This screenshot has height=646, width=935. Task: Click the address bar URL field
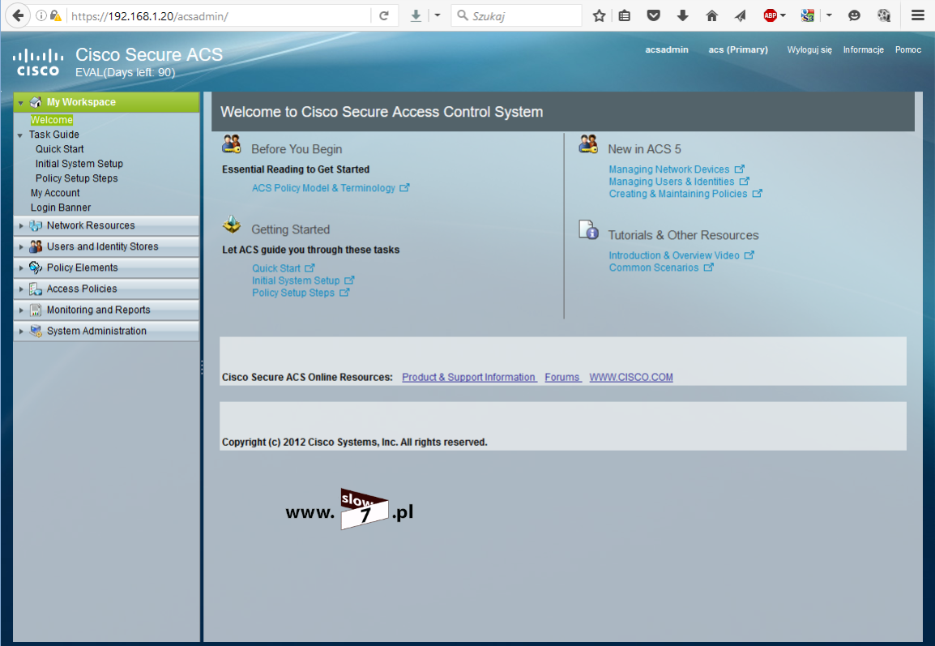(x=218, y=16)
